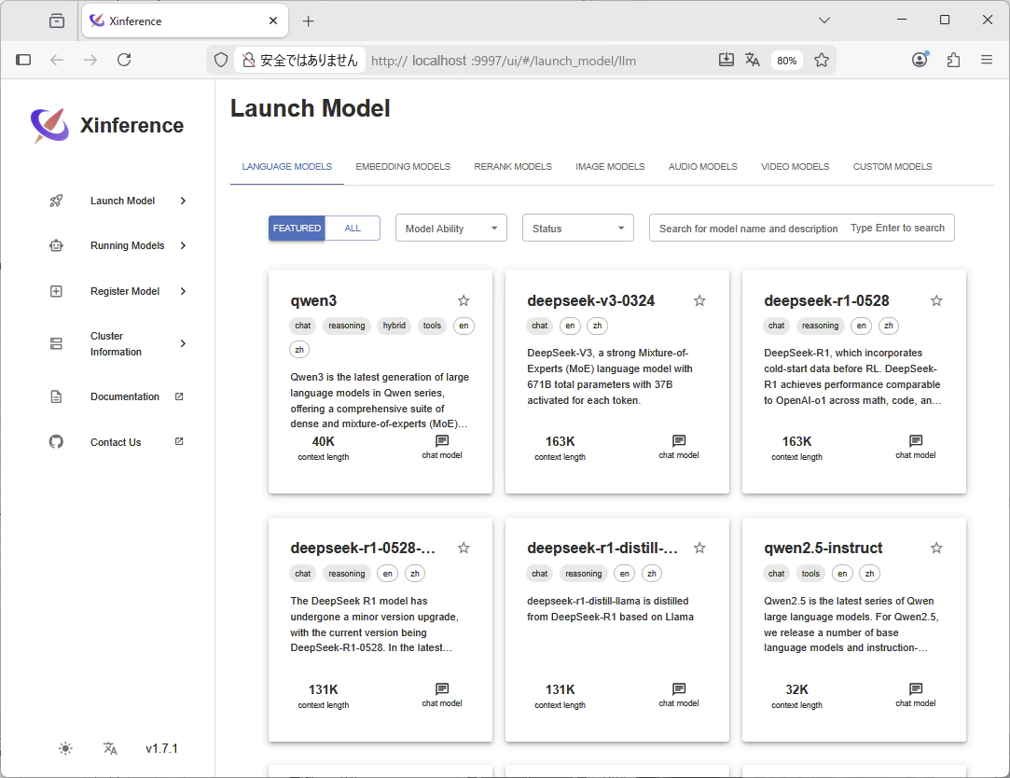Click chat model icon on deepseek-r1-0528 card

pos(915,441)
